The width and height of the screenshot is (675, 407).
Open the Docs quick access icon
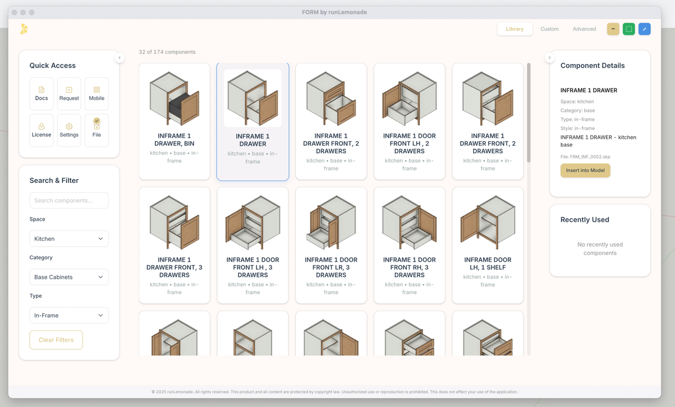[41, 93]
